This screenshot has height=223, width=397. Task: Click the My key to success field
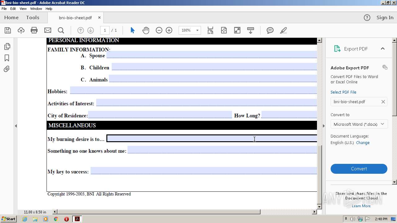point(204,171)
